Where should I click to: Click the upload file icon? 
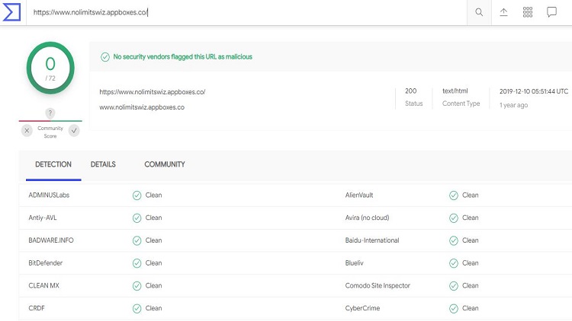[x=503, y=12]
